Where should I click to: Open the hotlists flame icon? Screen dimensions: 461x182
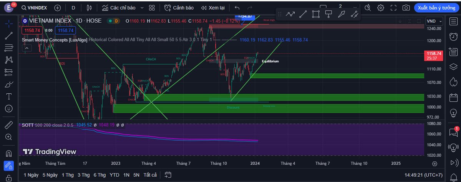point(453,81)
